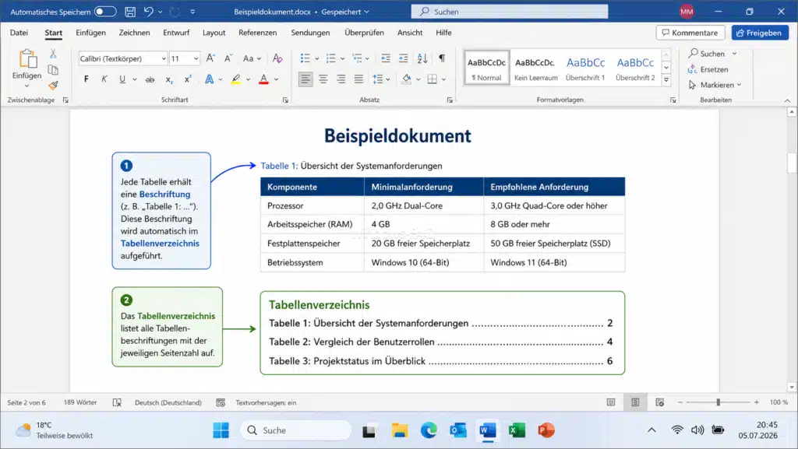This screenshot has height=449, width=798.
Task: Select the Format Painter brush
Action: point(53,86)
